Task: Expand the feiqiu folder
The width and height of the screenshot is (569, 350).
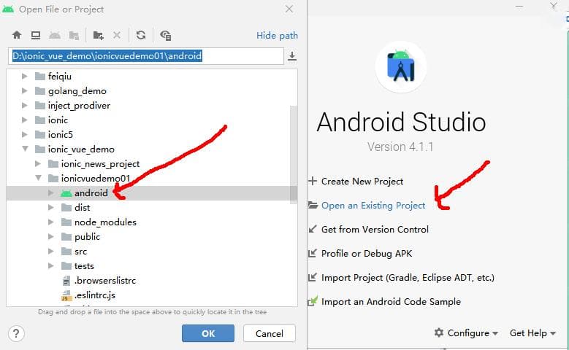Action: pyautogui.click(x=24, y=76)
